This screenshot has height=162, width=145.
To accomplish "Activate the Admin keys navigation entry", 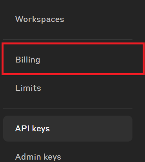I will (68, 156).
